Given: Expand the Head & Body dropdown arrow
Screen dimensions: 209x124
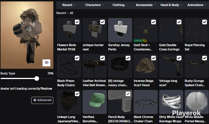Looking at the screenshot, I should 181,5.
